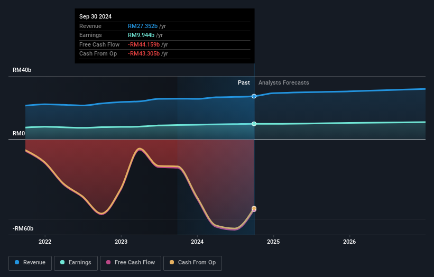Viewport: 434px width, 277px height.
Task: Select the 2026 x-axis label
Action: tap(349, 242)
